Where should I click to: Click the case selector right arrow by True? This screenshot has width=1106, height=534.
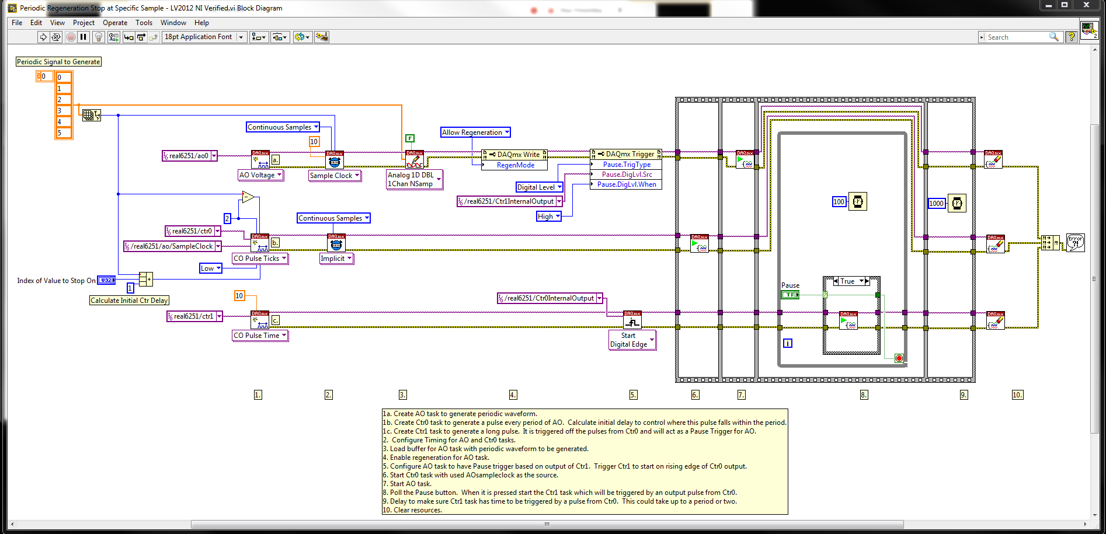tap(867, 281)
